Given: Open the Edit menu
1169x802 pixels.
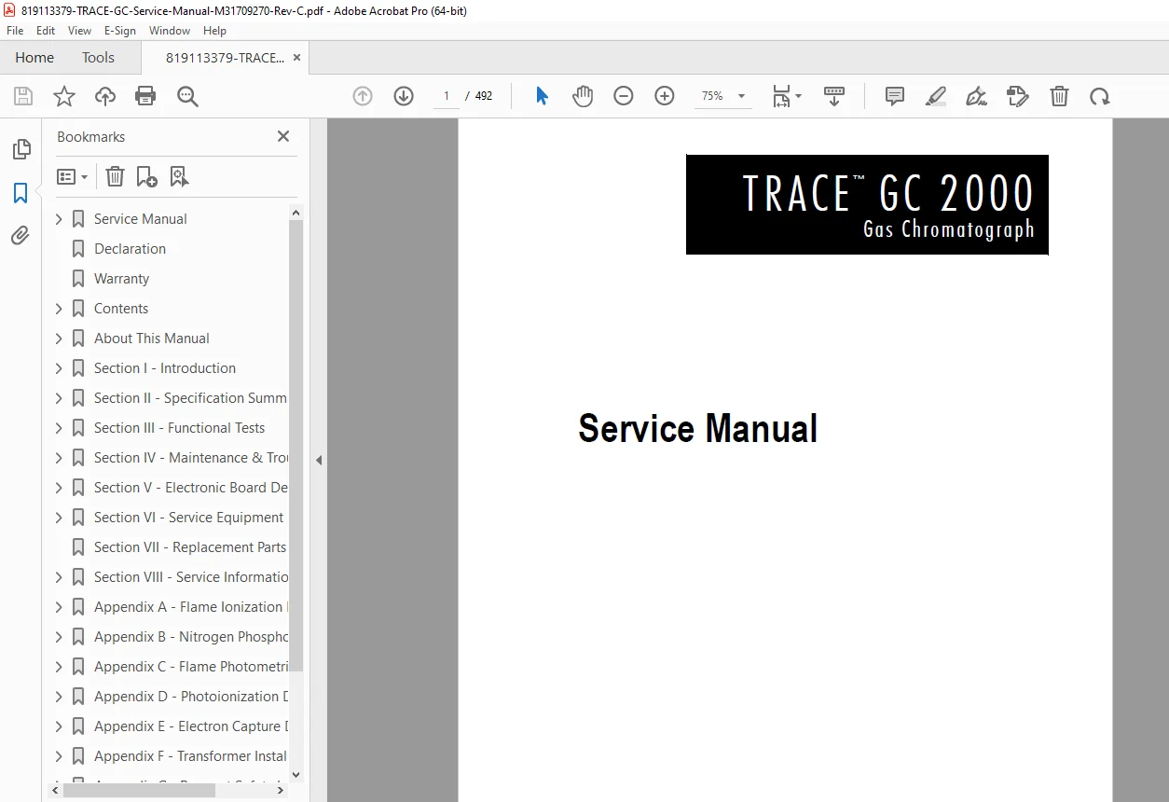Looking at the screenshot, I should (46, 31).
